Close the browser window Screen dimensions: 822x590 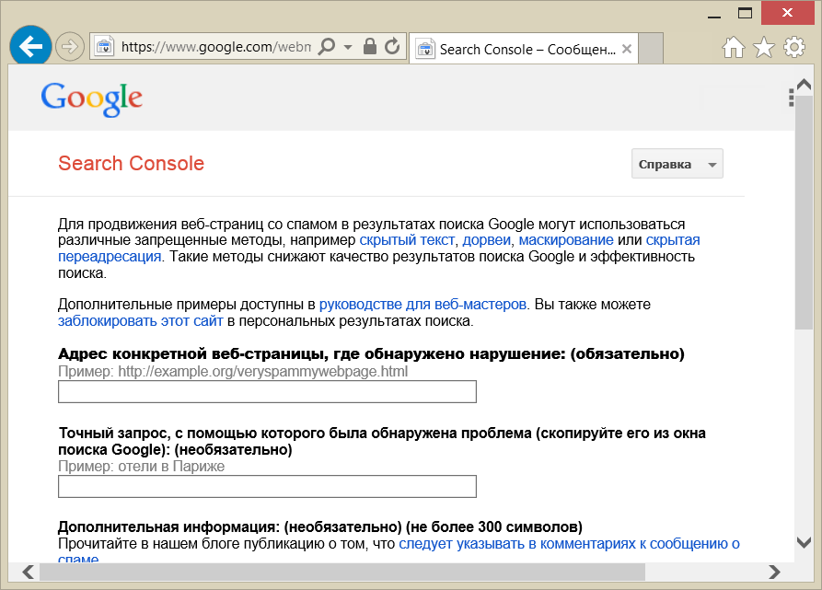pyautogui.click(x=787, y=13)
